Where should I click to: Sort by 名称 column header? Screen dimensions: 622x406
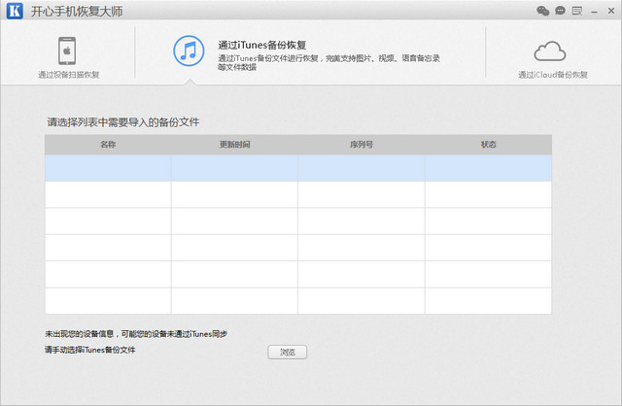108,145
